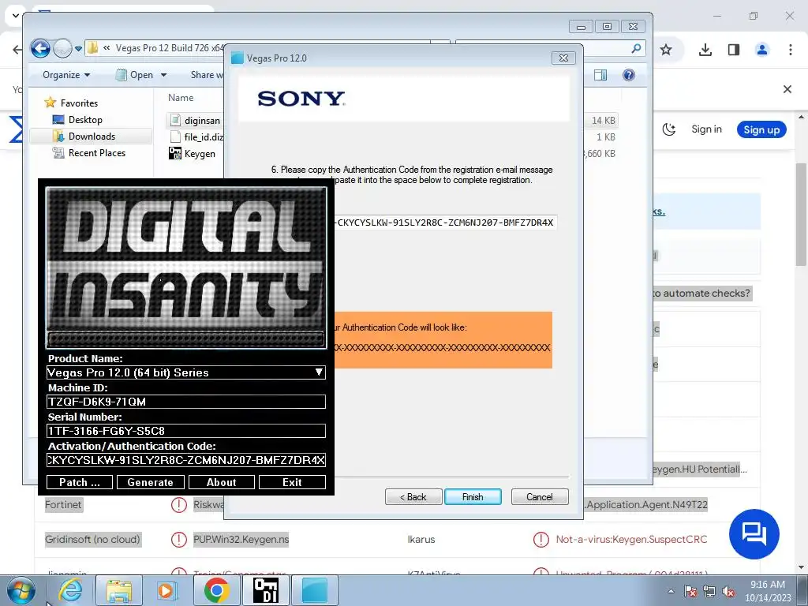Click the Ikarus vendor name
The image size is (808, 606).
421,539
